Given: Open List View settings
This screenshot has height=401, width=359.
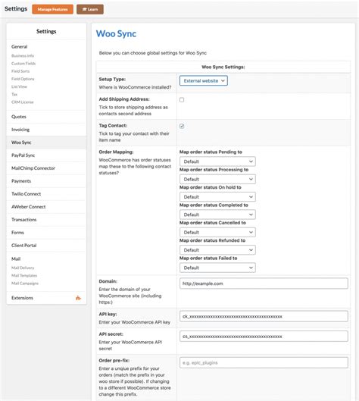Looking at the screenshot, I should coord(19,86).
